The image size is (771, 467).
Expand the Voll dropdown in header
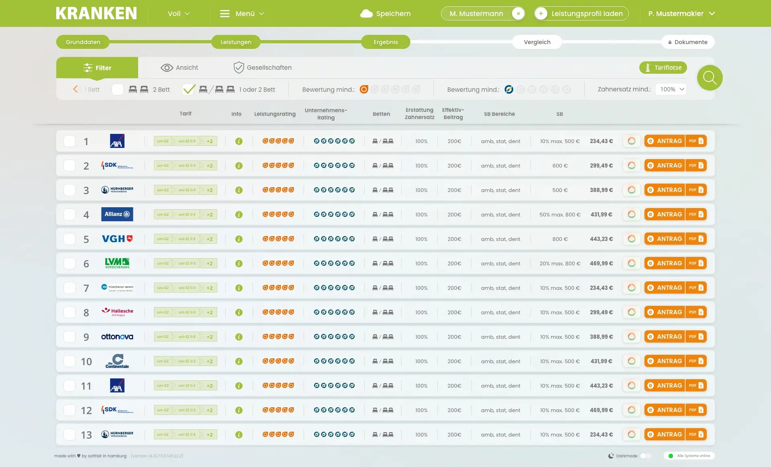click(x=179, y=14)
